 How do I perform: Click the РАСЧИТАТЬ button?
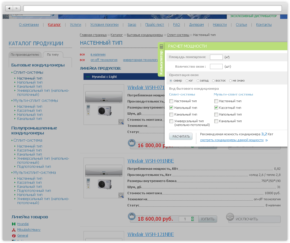(181, 136)
